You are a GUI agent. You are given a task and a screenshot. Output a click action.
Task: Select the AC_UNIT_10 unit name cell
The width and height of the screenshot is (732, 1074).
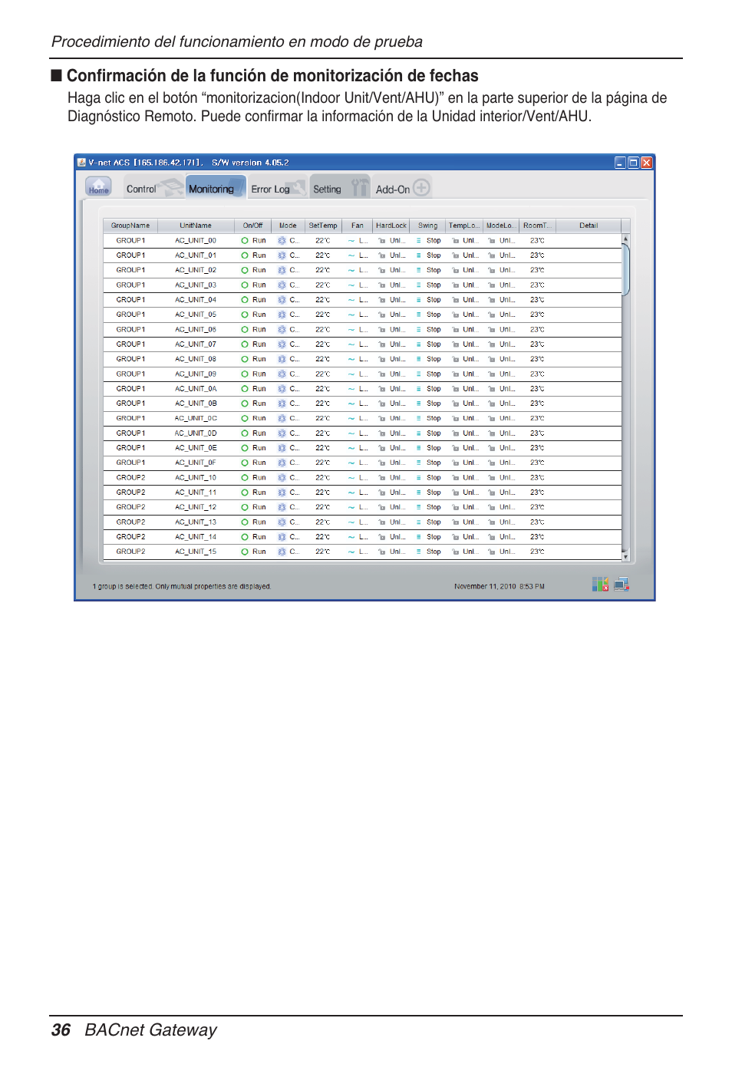[x=196, y=478]
